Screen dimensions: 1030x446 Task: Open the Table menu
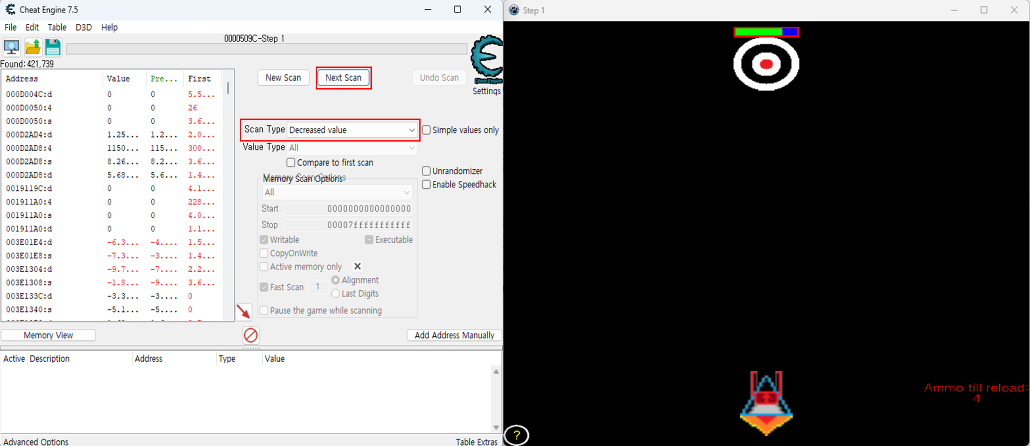(57, 27)
